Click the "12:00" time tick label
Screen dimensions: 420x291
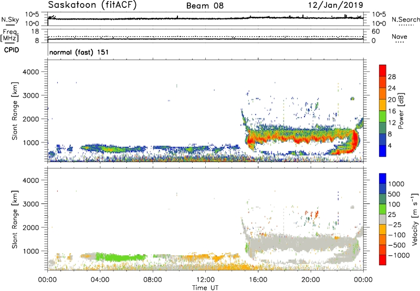pos(205,280)
